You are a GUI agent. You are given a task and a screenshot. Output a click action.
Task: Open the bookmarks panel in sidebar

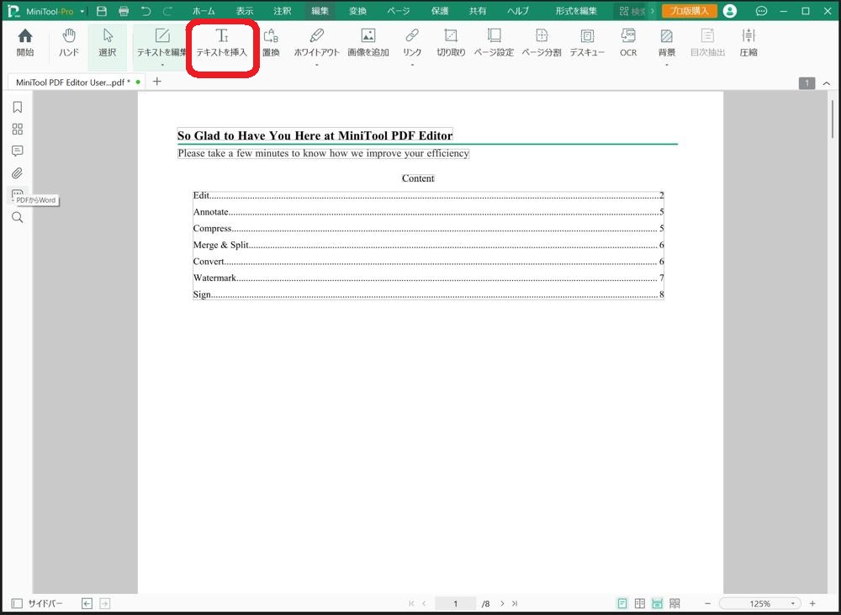pos(17,108)
